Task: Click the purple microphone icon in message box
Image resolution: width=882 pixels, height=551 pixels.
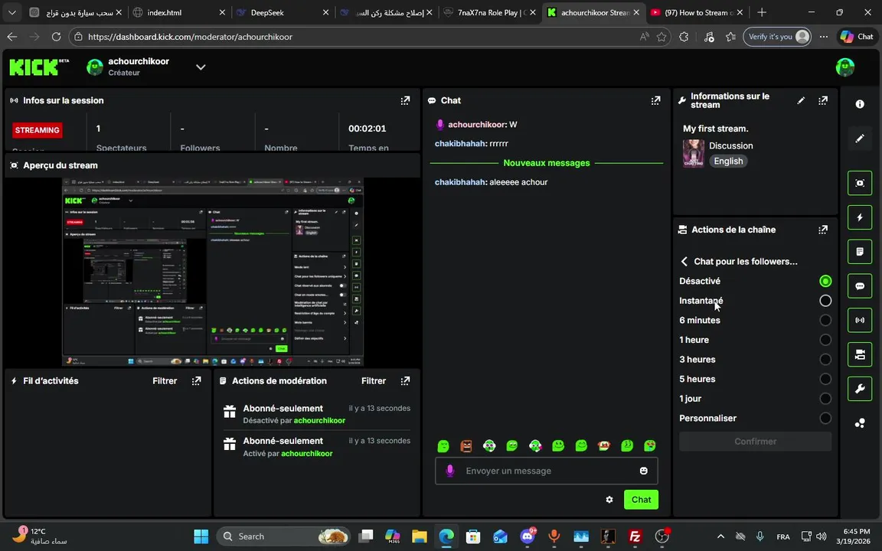Action: pos(450,471)
